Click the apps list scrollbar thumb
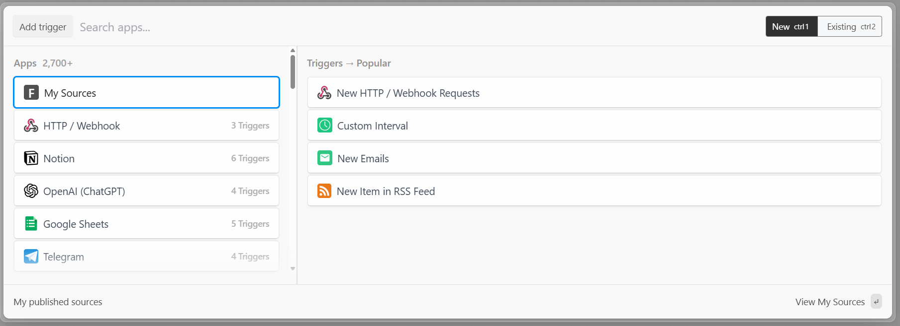Viewport: 900px width, 326px height. (293, 72)
